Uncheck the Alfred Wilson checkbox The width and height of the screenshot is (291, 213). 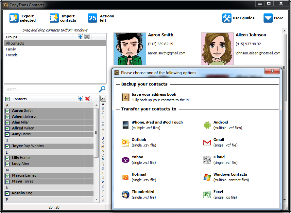[x=8, y=128]
